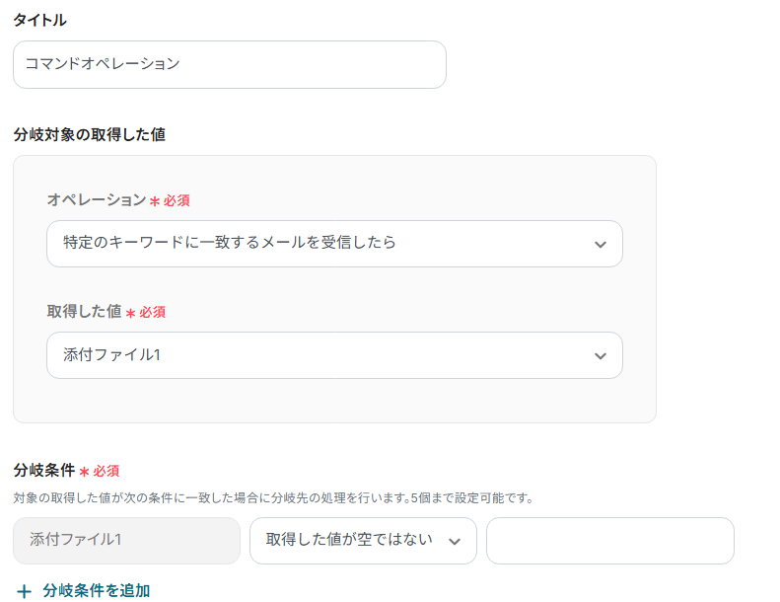780x602 pixels.
Task: Focus the empty condition value input
Action: tap(609, 540)
